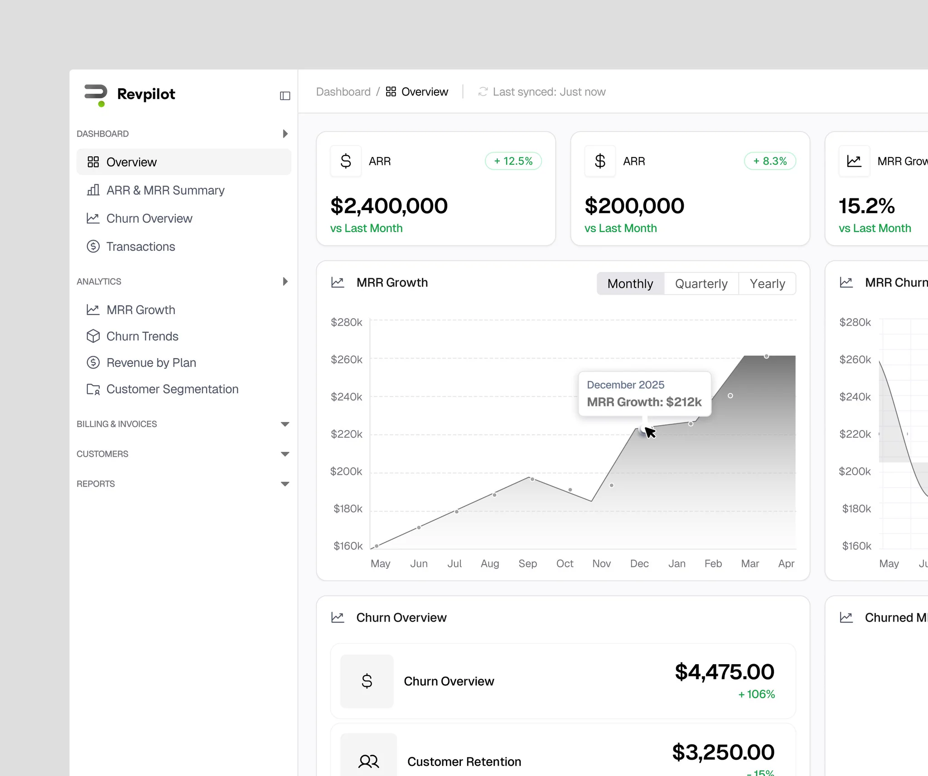Image resolution: width=928 pixels, height=776 pixels.
Task: Collapse the DASHBOARD section arrow
Action: [x=285, y=134]
